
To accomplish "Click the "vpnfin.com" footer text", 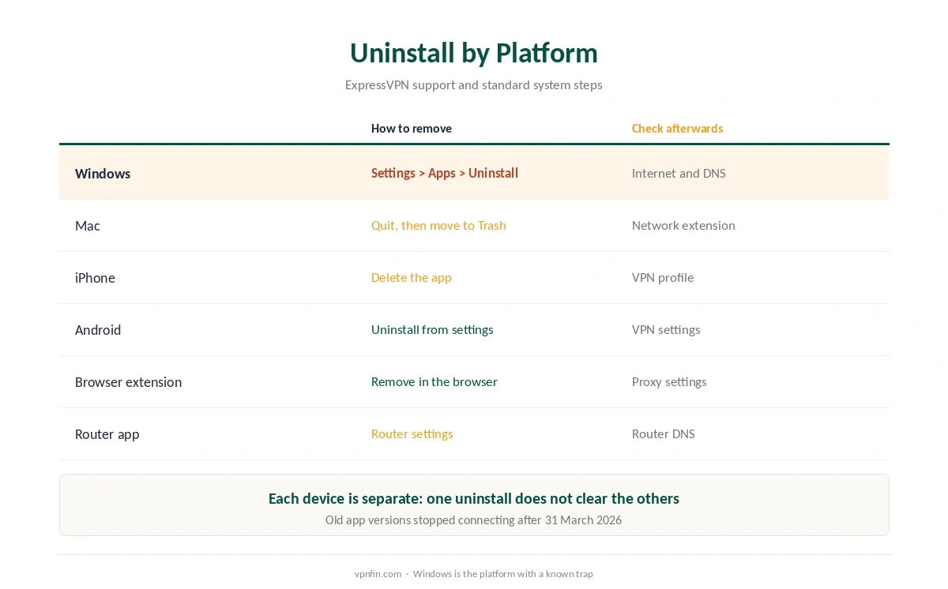I will coord(378,574).
